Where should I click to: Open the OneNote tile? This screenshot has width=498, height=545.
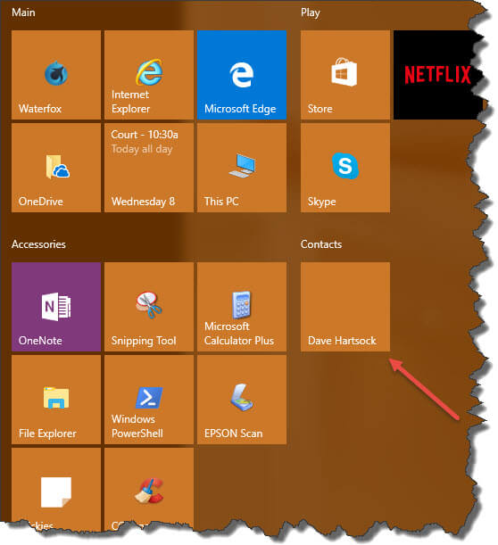[56, 307]
